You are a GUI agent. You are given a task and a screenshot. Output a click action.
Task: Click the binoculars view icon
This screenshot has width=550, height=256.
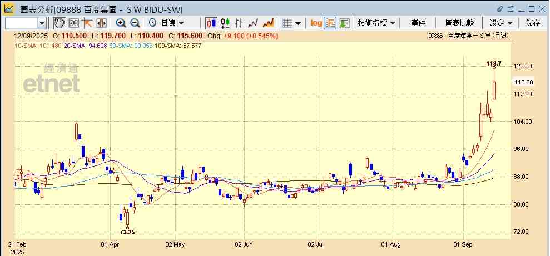[73, 23]
